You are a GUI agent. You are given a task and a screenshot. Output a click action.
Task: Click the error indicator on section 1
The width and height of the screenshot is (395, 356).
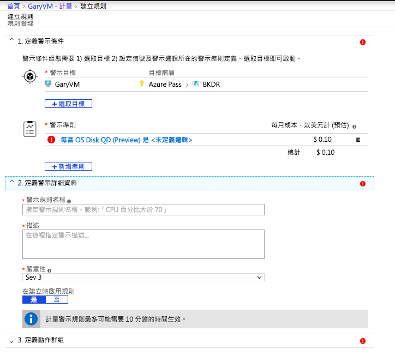tap(362, 42)
